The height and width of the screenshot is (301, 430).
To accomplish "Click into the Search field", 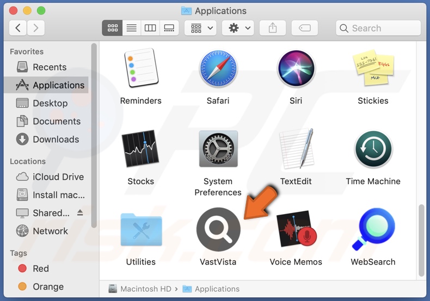I will (378, 28).
